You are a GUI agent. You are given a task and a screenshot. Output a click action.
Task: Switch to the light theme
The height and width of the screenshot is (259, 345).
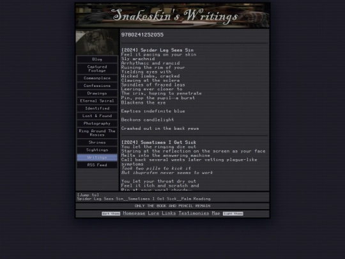(233, 214)
